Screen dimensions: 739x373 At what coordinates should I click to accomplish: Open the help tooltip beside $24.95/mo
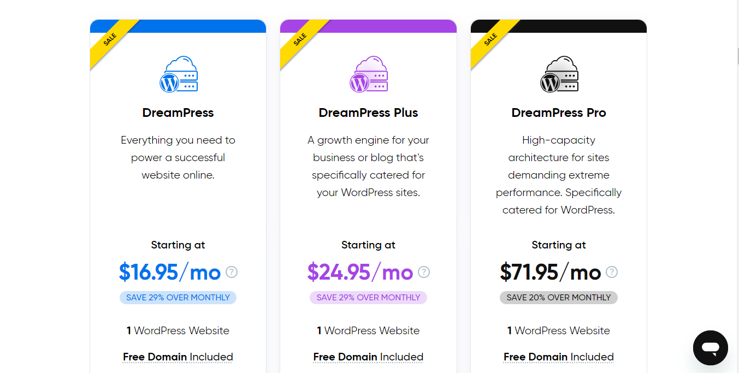coord(424,272)
